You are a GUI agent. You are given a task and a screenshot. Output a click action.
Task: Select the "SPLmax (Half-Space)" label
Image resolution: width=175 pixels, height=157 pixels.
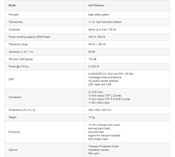click(x=21, y=59)
